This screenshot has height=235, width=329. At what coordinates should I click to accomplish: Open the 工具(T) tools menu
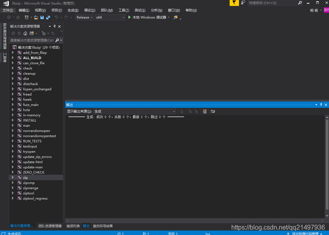coord(124,10)
